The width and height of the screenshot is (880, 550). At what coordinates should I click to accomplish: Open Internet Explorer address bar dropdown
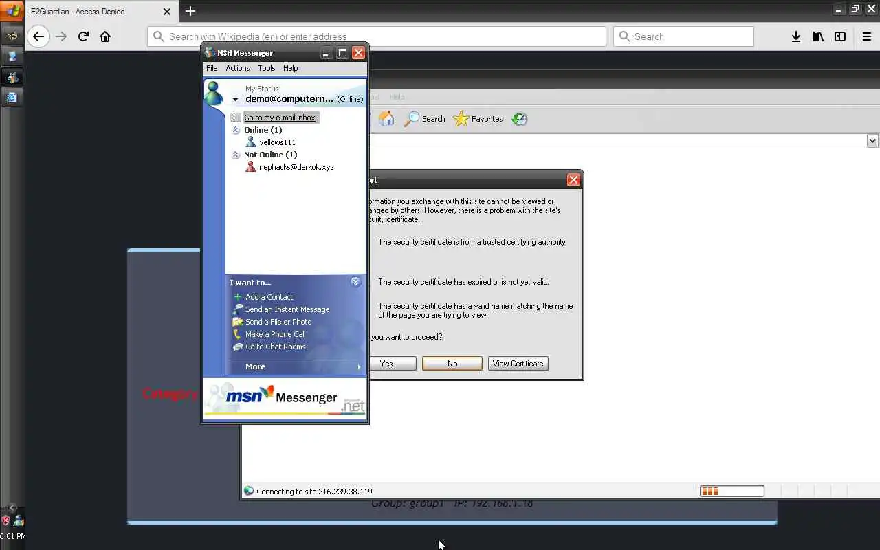click(872, 141)
